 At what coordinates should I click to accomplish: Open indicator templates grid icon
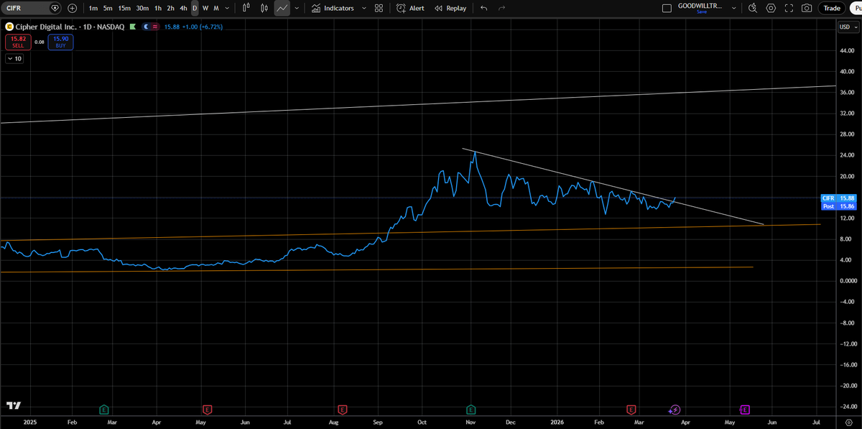pyautogui.click(x=379, y=8)
